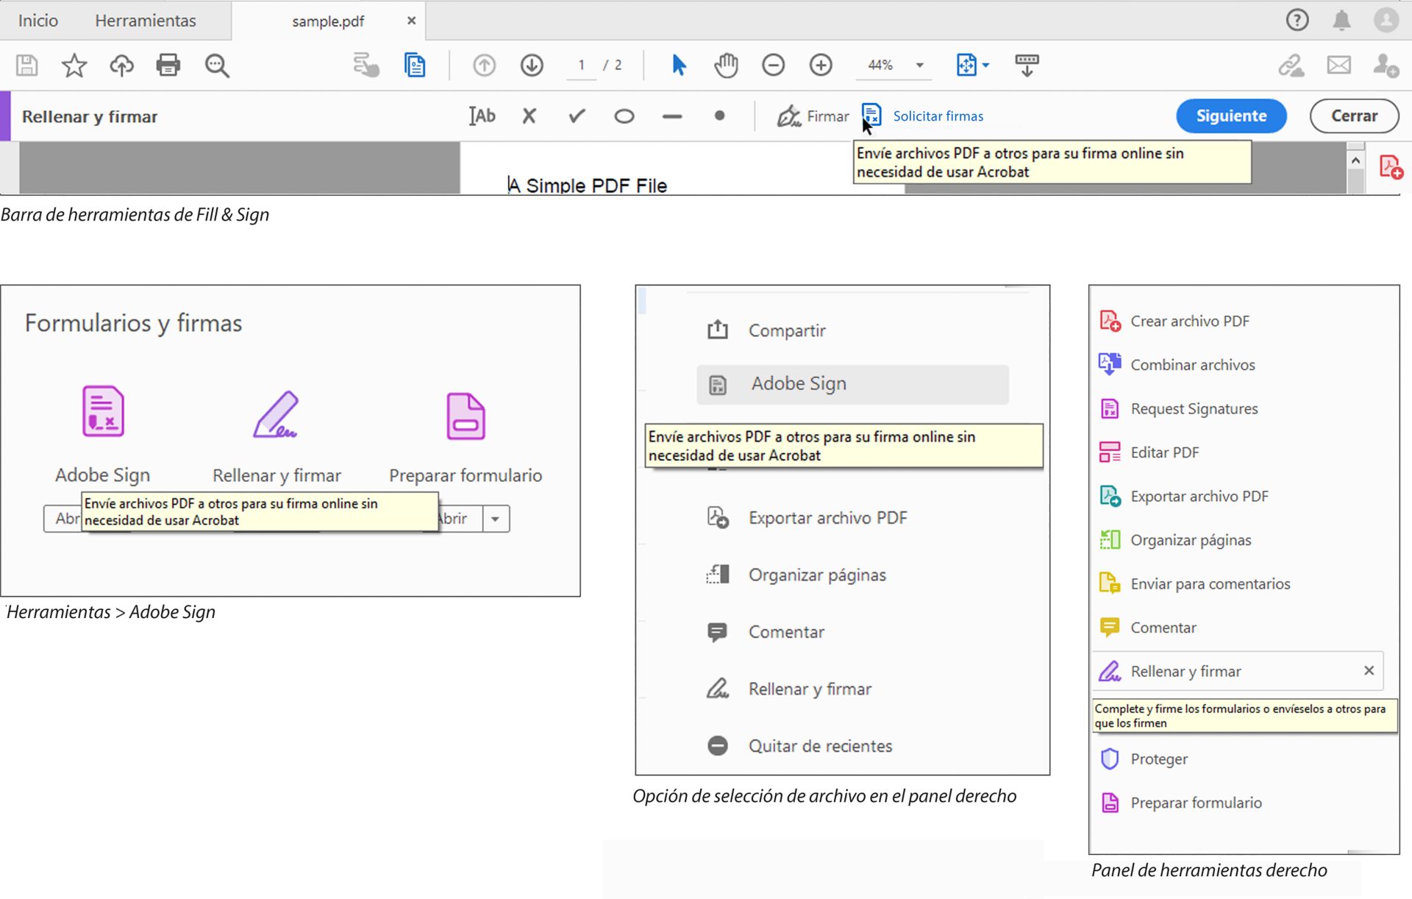Select the cross mark X tool
Viewport: 1412px width, 899px height.
tap(529, 116)
